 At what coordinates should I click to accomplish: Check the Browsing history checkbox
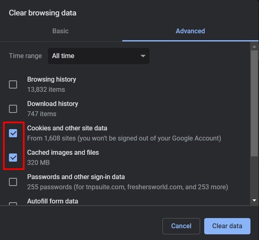pos(13,84)
